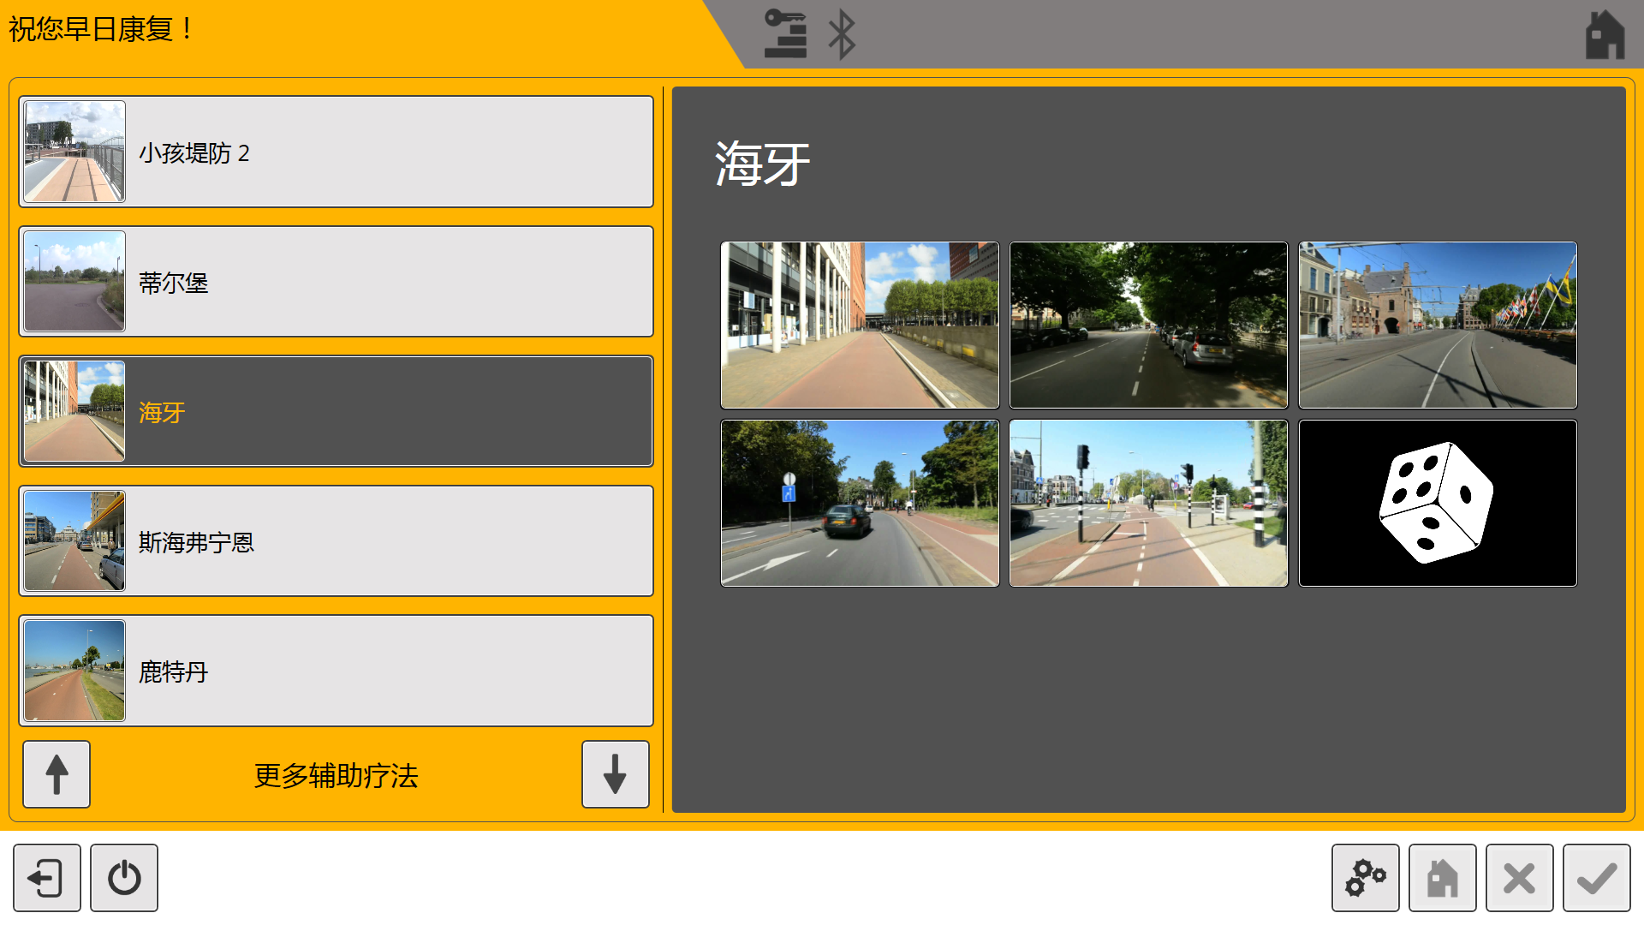Cancel with the X button
The width and height of the screenshot is (1644, 925).
coord(1519,878)
